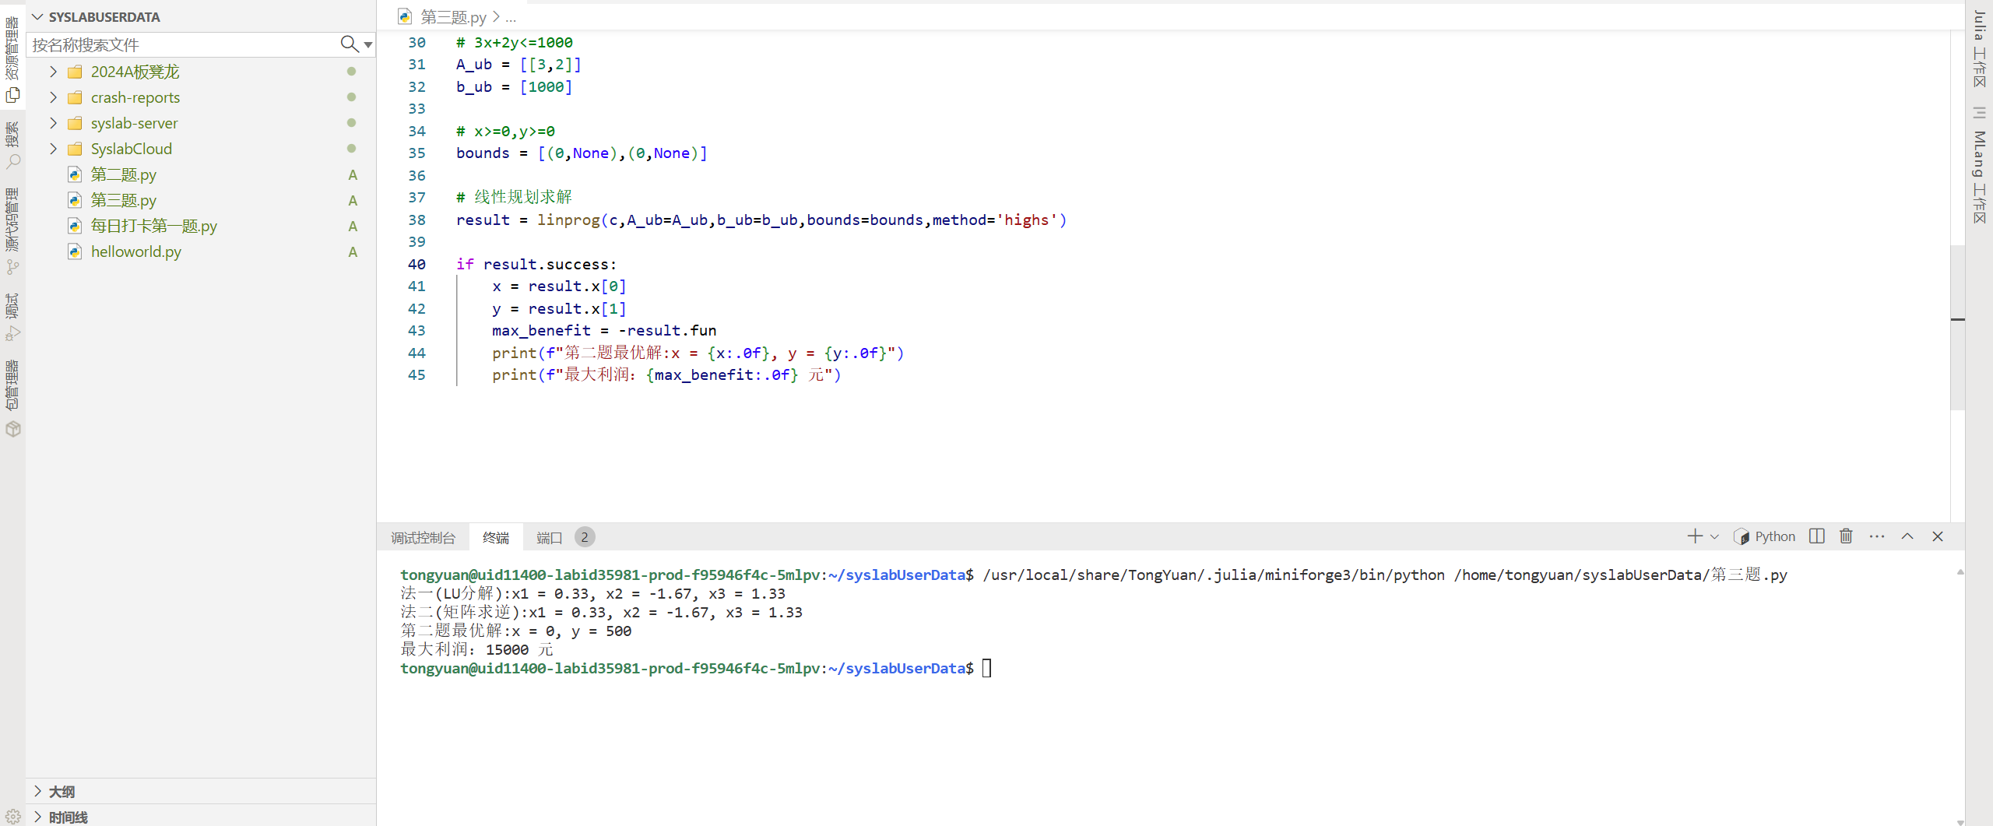1993x826 pixels.
Task: Expand the 2024A板凳龙 folder
Action: coord(53,72)
